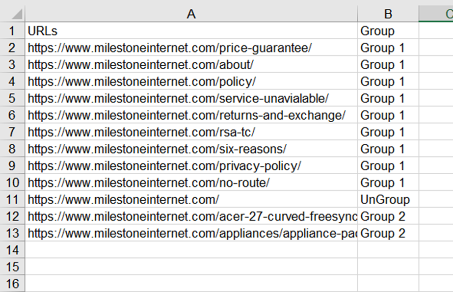The width and height of the screenshot is (453, 292).
Task: Select the price-guarantee URL cell
Action: coord(191,48)
